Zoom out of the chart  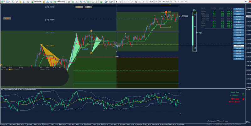[85, 2]
